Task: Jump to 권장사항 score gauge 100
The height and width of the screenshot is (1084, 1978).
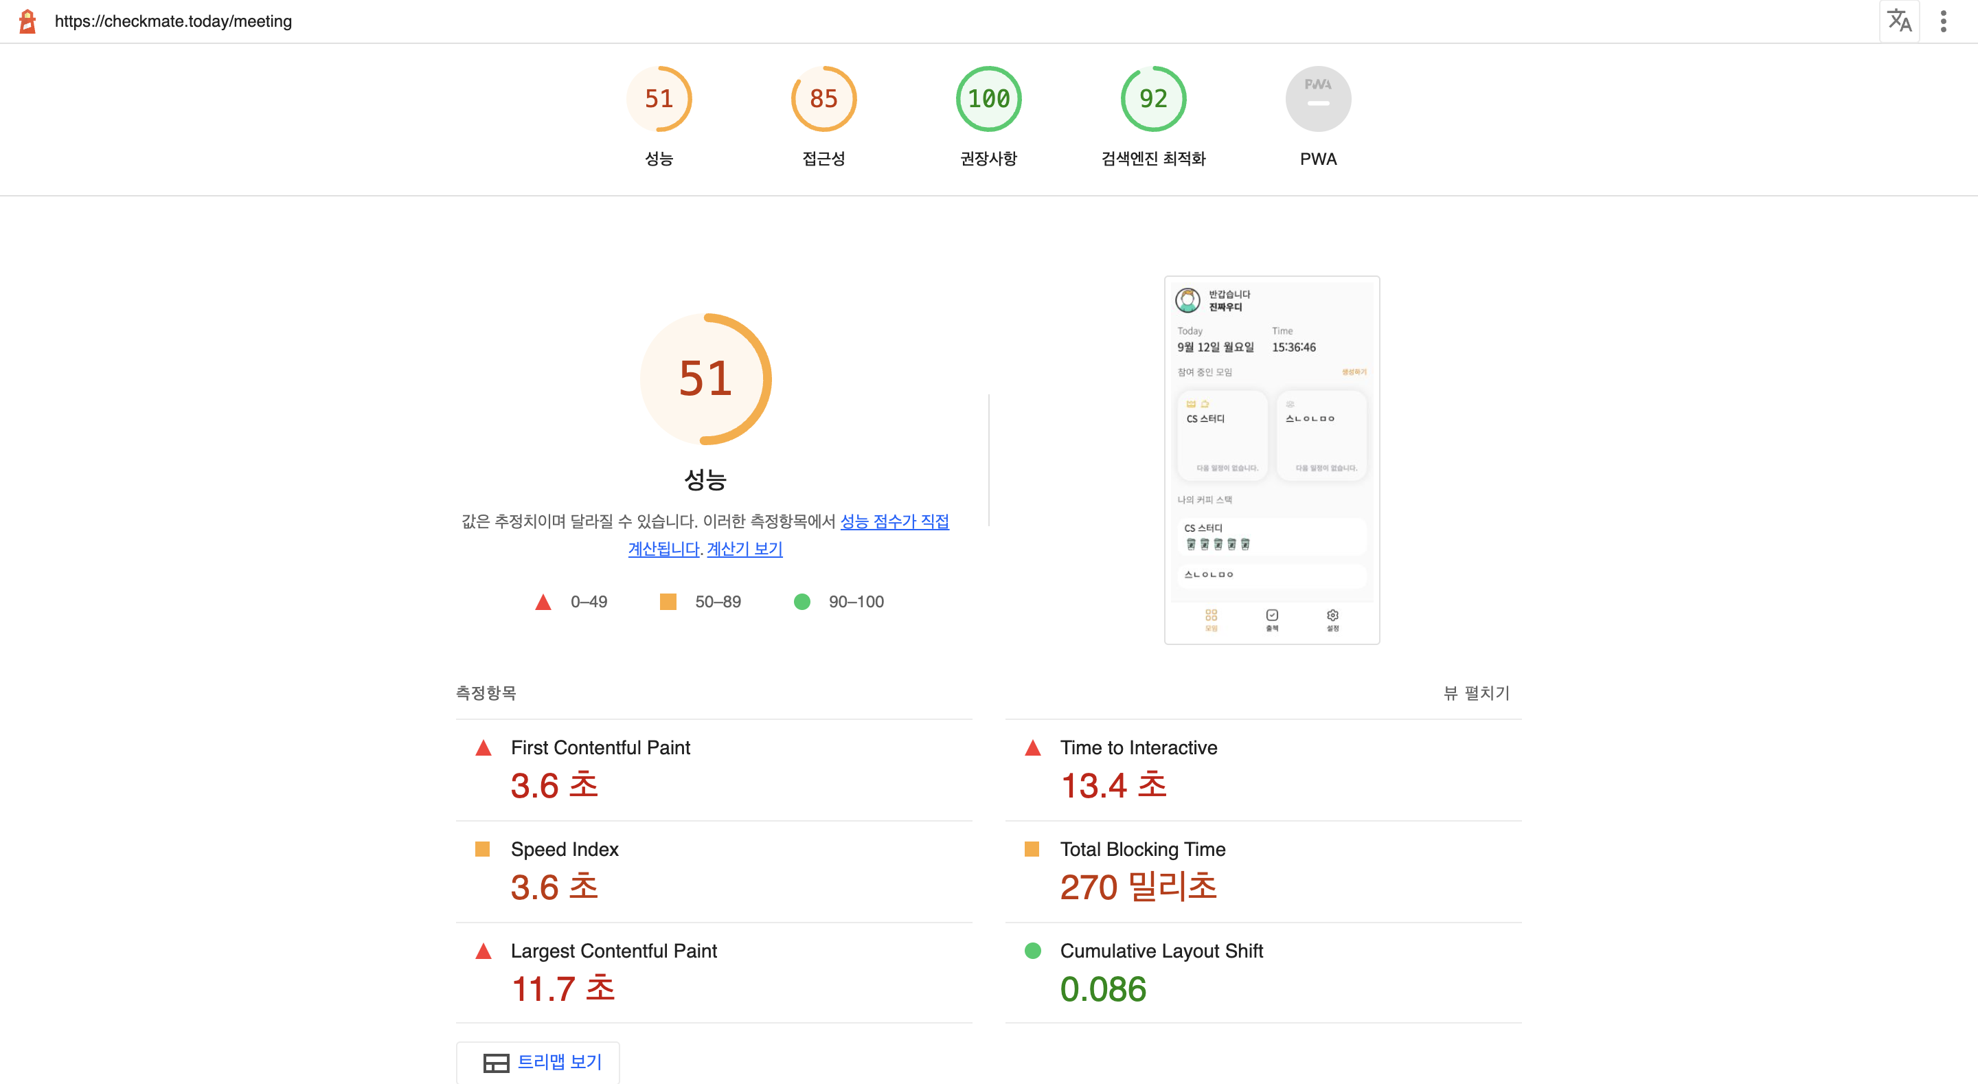Action: point(988,99)
